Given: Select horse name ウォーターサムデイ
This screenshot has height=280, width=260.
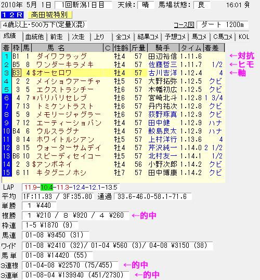Looking at the screenshot, I should (69, 148).
